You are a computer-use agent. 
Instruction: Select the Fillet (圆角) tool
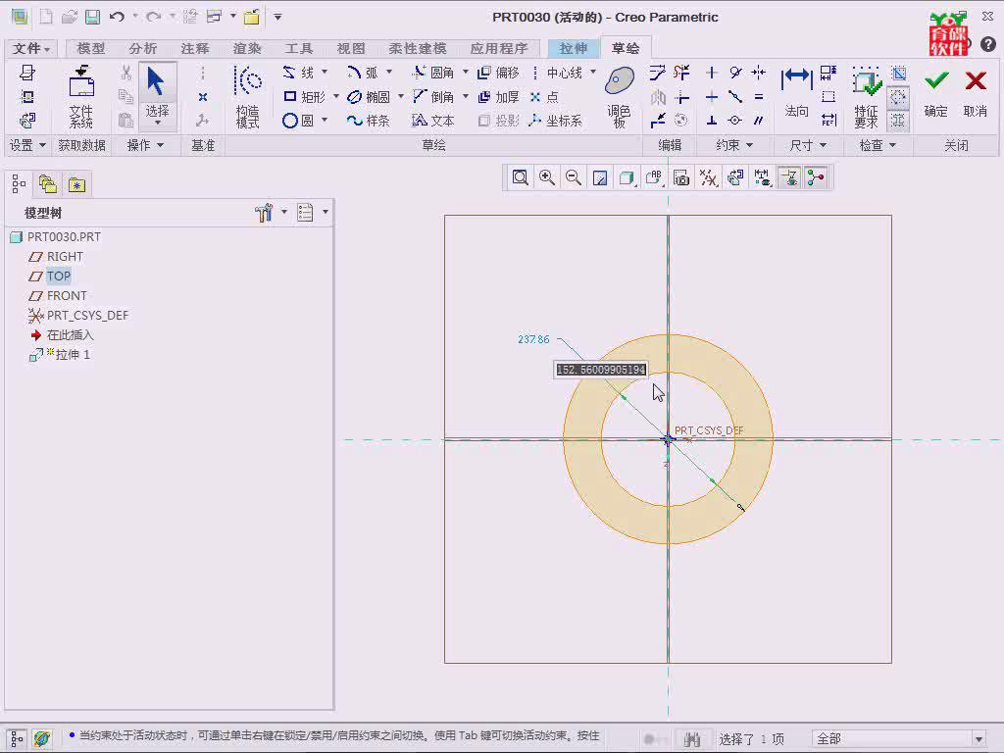tap(433, 73)
